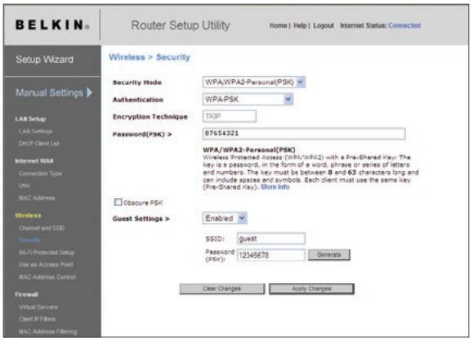
Task: Click the Home link in header
Action: [278, 25]
